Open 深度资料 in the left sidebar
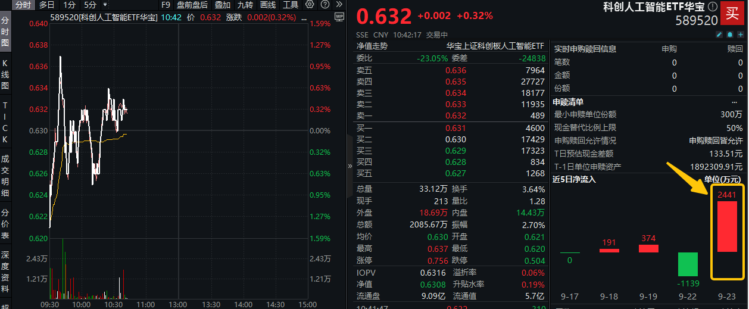The image size is (749, 309). [x=5, y=271]
